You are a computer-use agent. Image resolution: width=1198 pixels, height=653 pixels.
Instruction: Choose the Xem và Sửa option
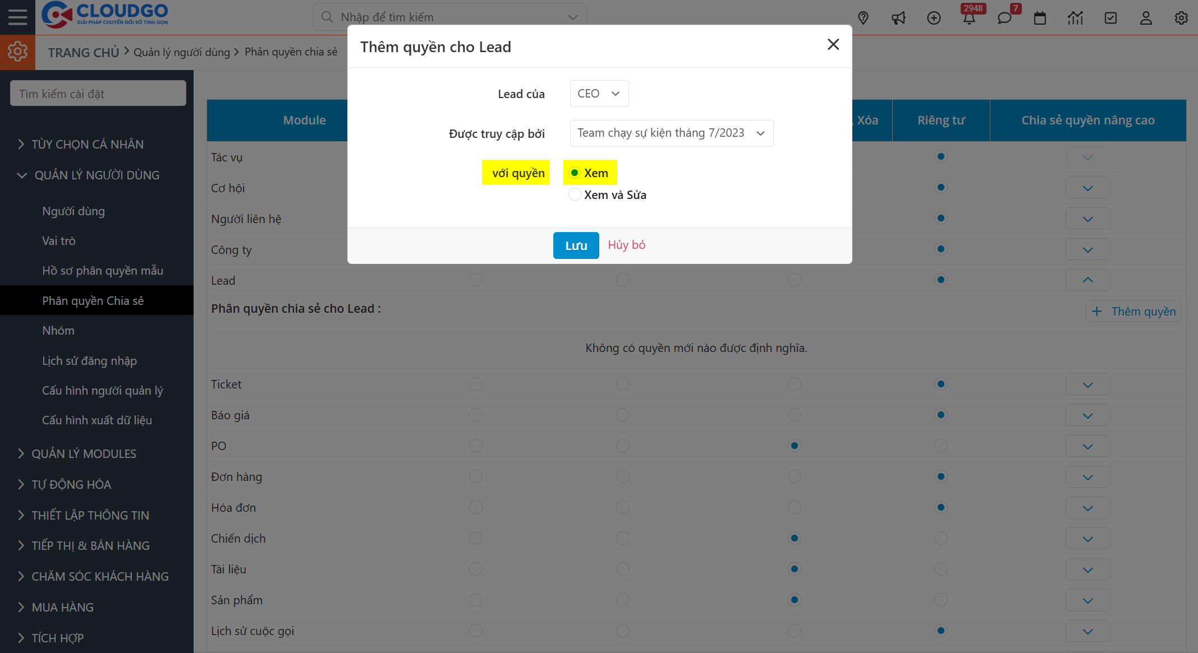click(x=574, y=194)
